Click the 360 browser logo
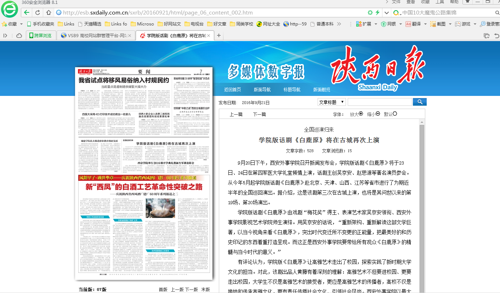Viewport: 500px width, 293px height. pos(10,9)
